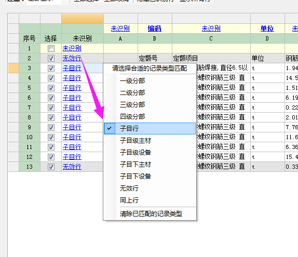Click the 定额号 cell in row 2
298x257 pixels.
(155, 58)
